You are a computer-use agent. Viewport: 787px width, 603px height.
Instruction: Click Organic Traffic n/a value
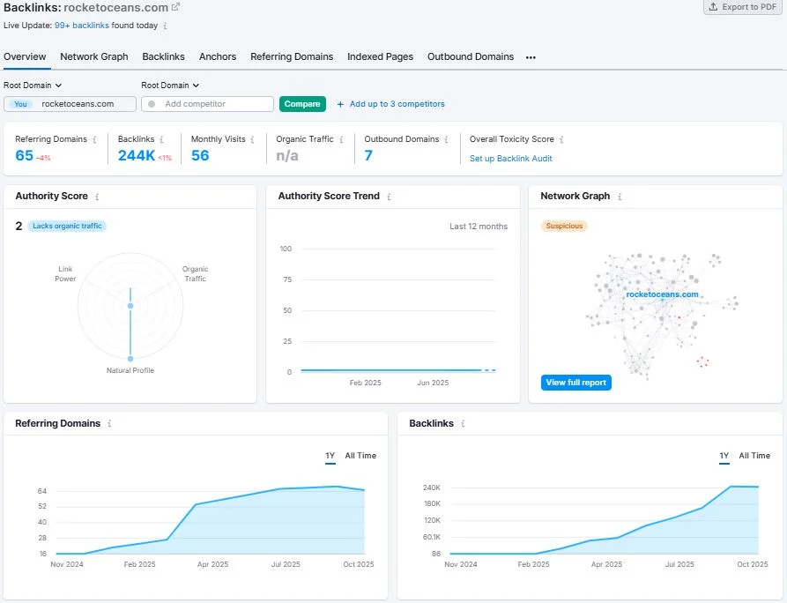tap(287, 156)
